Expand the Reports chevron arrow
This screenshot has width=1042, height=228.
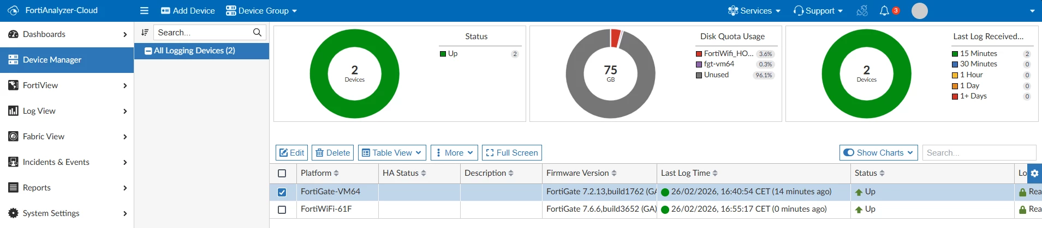coord(125,188)
